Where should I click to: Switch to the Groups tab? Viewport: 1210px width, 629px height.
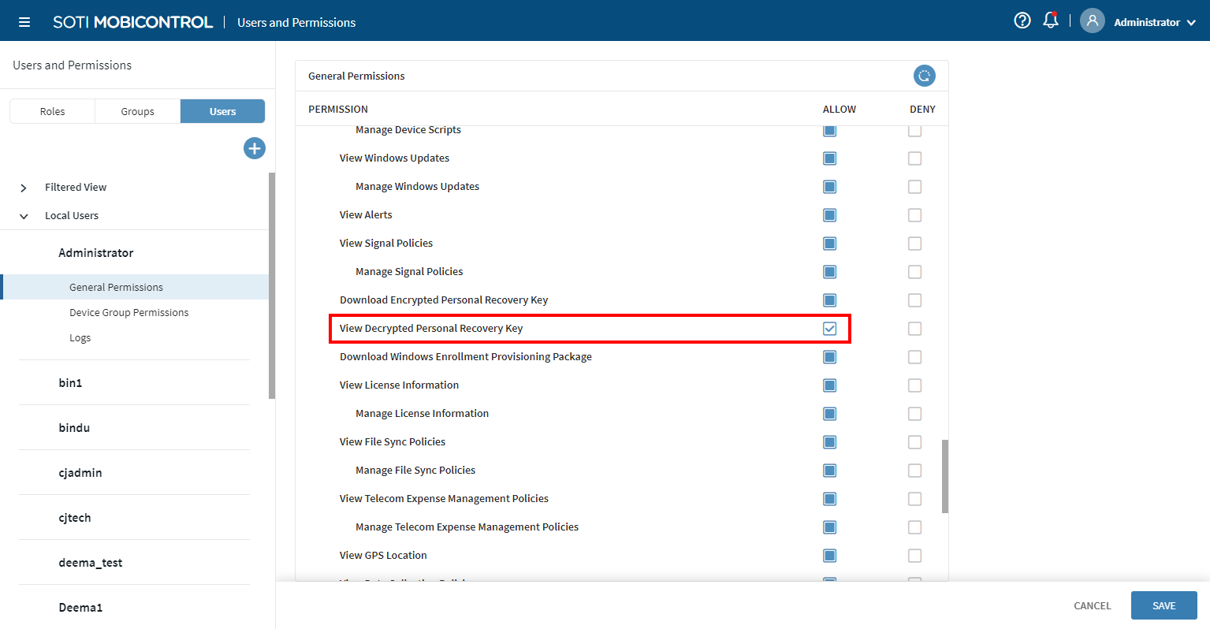137,112
